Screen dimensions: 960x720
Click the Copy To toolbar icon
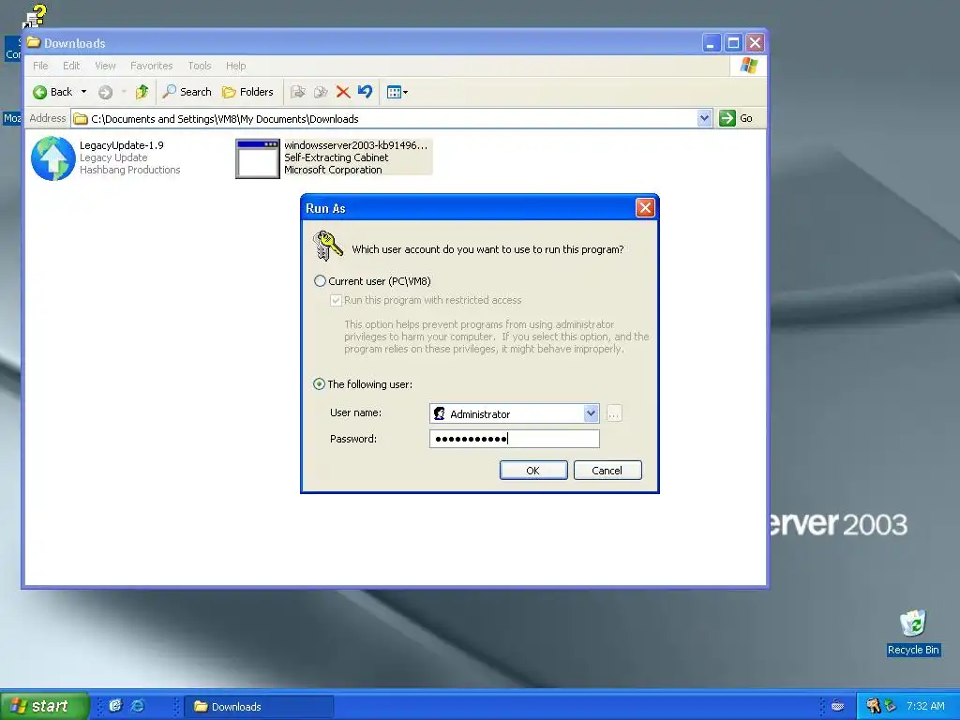321,92
